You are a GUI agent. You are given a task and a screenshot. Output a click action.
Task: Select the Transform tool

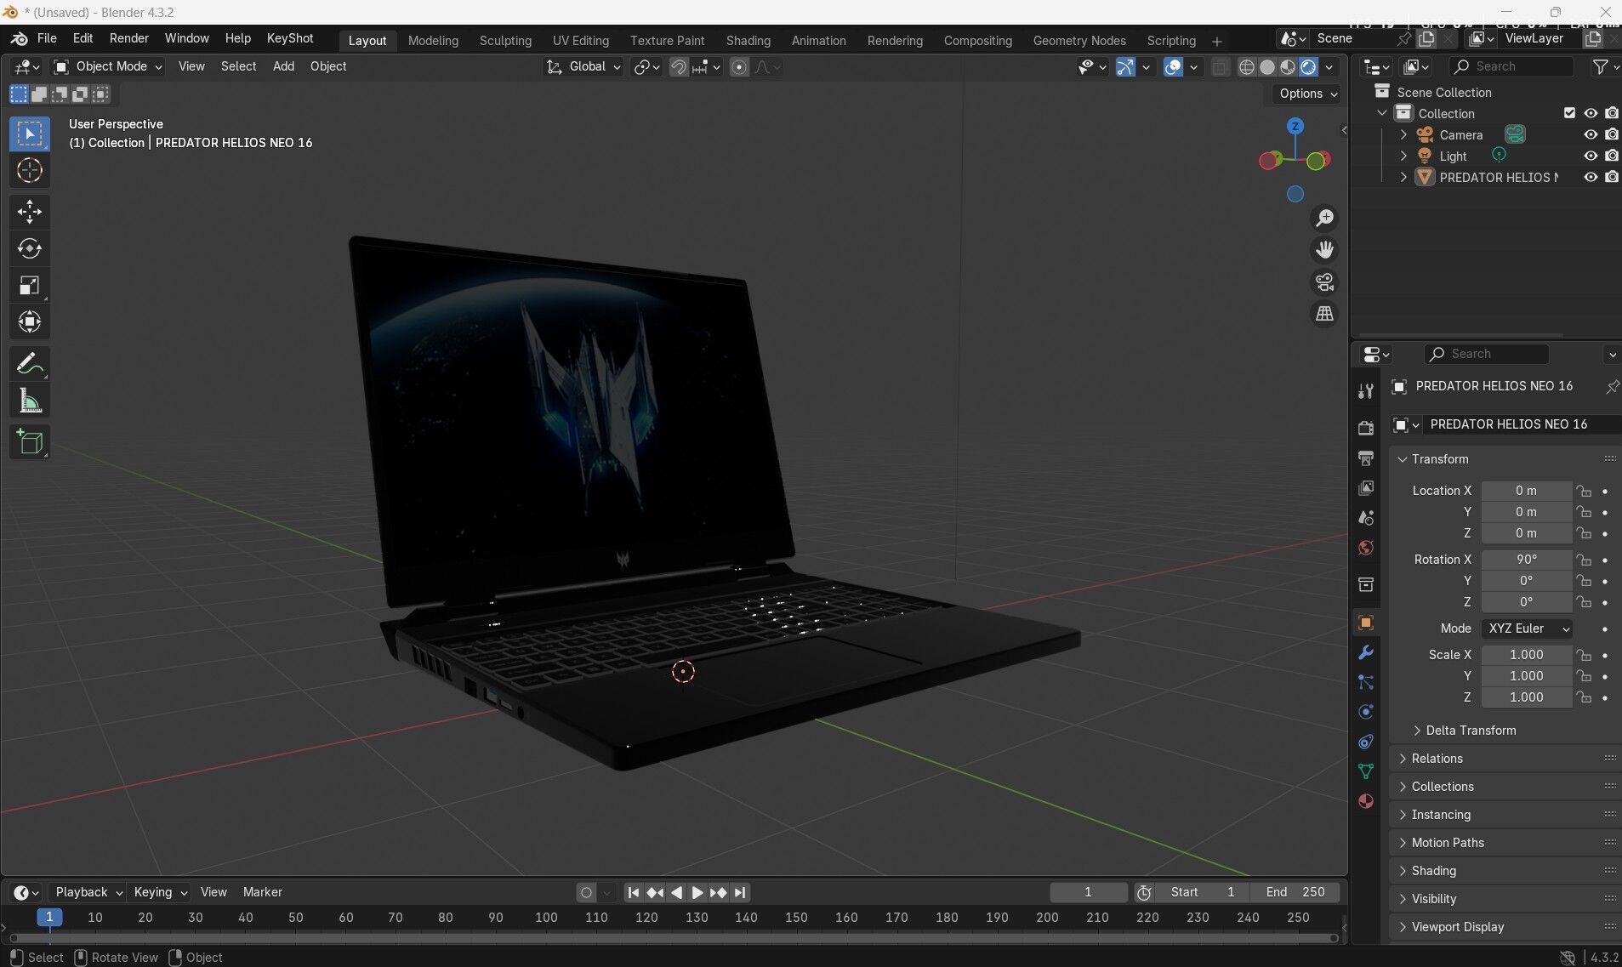[30, 321]
